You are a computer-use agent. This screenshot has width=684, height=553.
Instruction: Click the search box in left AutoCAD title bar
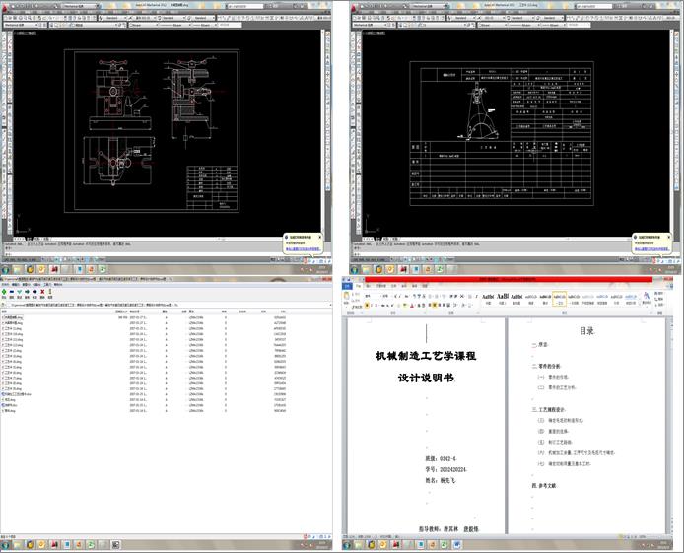click(x=245, y=6)
